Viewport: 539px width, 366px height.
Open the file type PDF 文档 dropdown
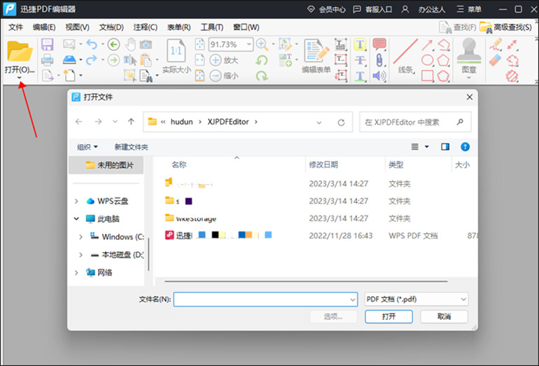click(463, 300)
